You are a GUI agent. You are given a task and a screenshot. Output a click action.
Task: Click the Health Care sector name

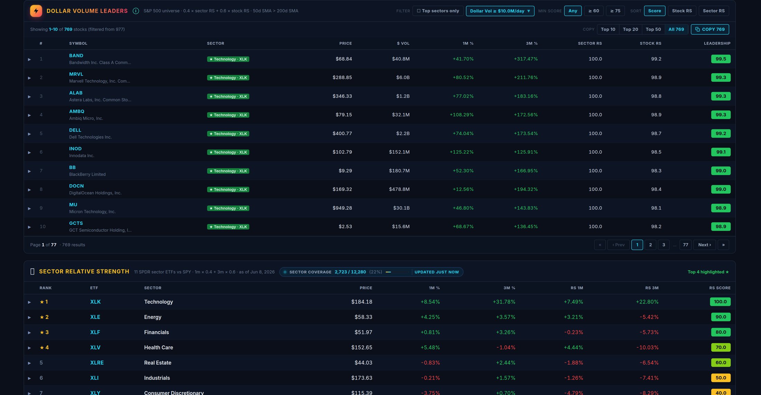(x=158, y=348)
